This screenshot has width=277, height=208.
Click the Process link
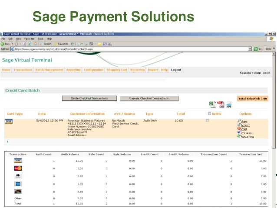[246, 133]
